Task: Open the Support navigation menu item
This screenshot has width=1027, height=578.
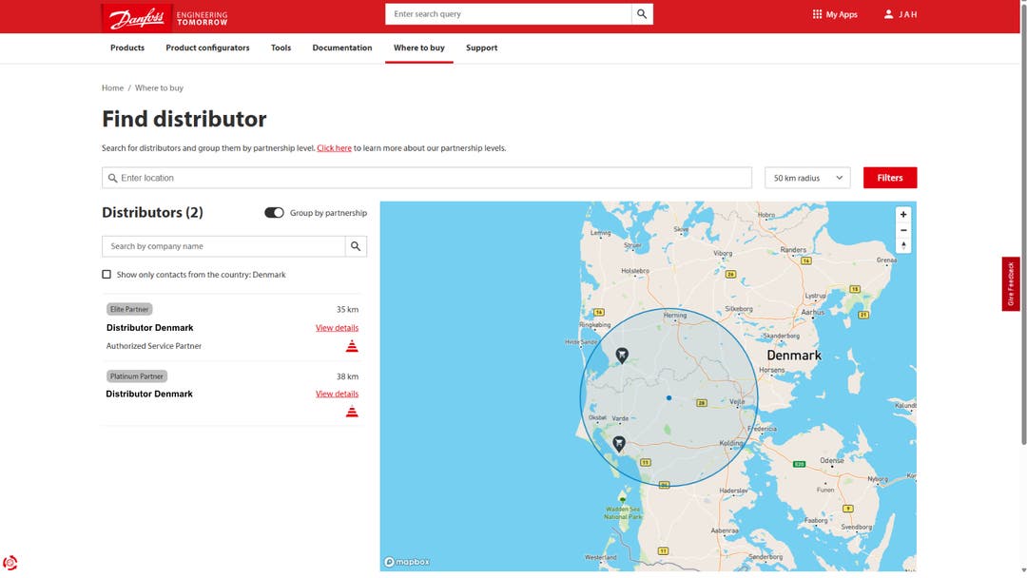Action: pyautogui.click(x=481, y=48)
